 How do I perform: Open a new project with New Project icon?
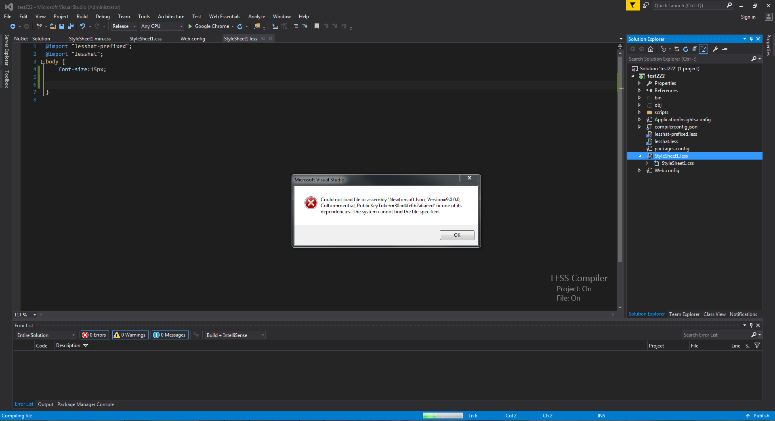point(39,26)
